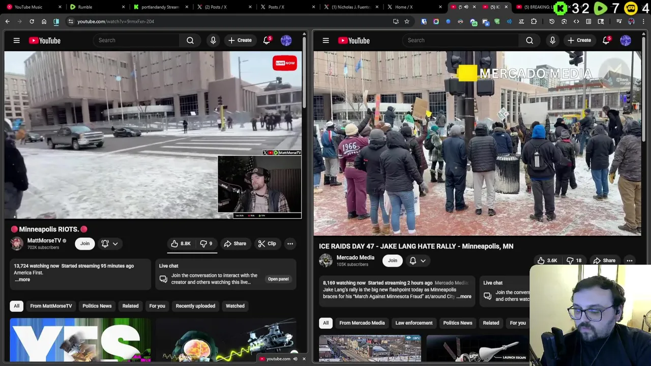Image resolution: width=651 pixels, height=366 pixels.
Task: Clip the MattMorseTV live stream
Action: click(x=267, y=243)
